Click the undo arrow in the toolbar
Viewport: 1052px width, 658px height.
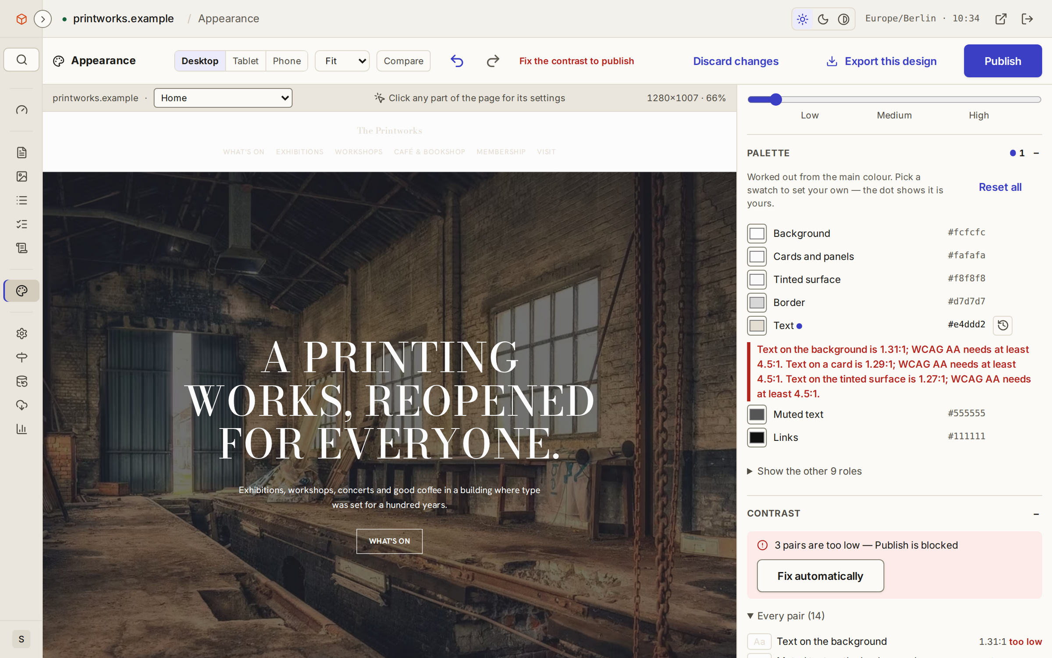pos(457,61)
